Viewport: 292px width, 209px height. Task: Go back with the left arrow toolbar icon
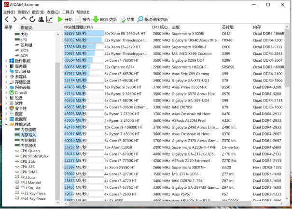coord(7,19)
